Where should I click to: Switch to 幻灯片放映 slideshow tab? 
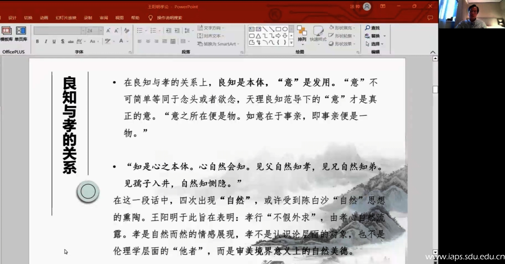pyautogui.click(x=66, y=18)
